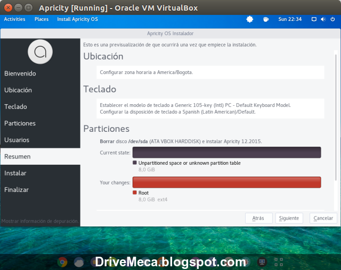
Task: Select Particiones step in sidebar
Action: (40, 123)
